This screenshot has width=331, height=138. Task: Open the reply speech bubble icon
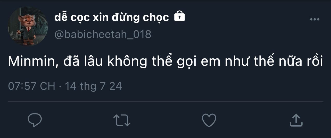click(x=35, y=120)
